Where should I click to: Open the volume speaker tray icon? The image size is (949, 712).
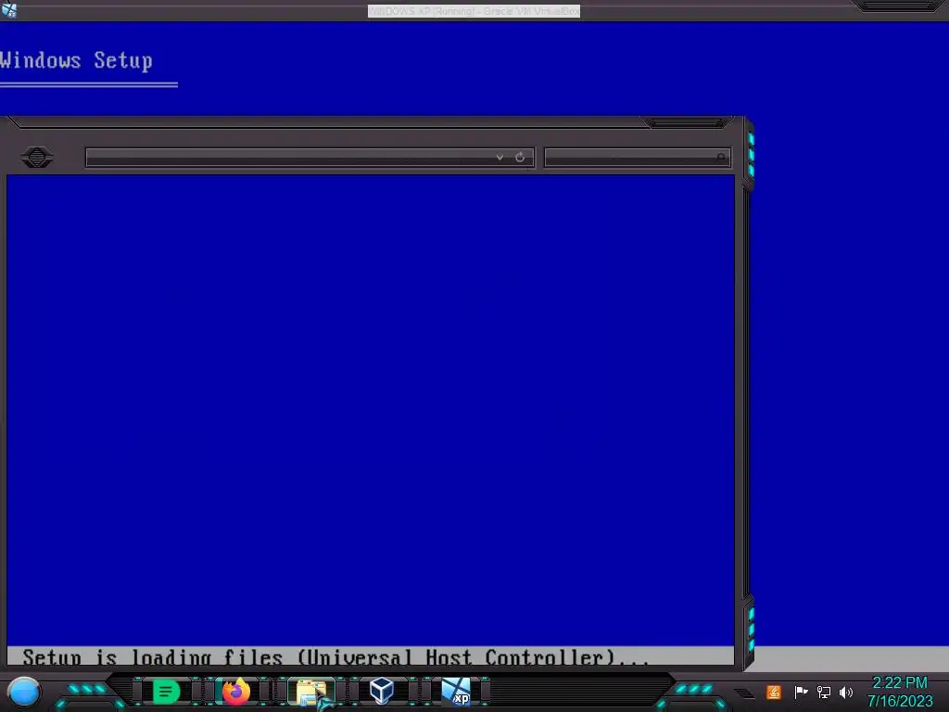click(x=846, y=692)
